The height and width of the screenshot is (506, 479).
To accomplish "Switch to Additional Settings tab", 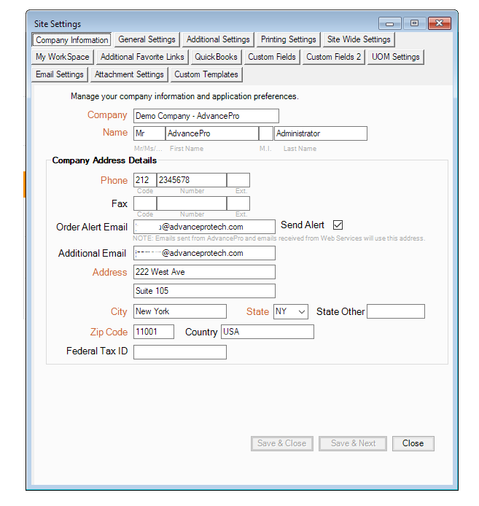I will coord(218,39).
